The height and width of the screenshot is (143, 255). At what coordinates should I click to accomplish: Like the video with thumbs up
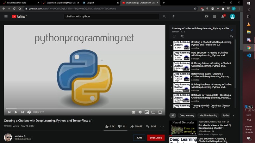tap(109, 127)
